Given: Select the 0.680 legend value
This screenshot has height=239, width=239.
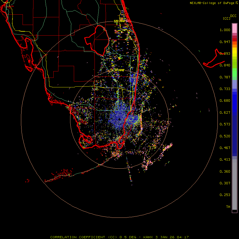Looking at the screenshot, I should [x=225, y=101].
